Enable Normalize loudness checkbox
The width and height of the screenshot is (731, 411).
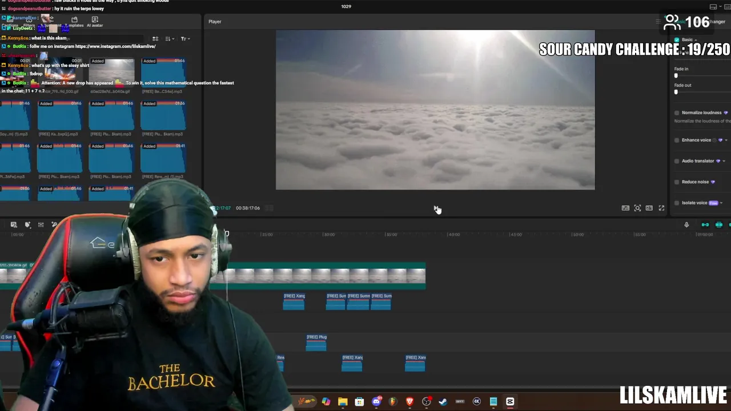[x=677, y=113]
